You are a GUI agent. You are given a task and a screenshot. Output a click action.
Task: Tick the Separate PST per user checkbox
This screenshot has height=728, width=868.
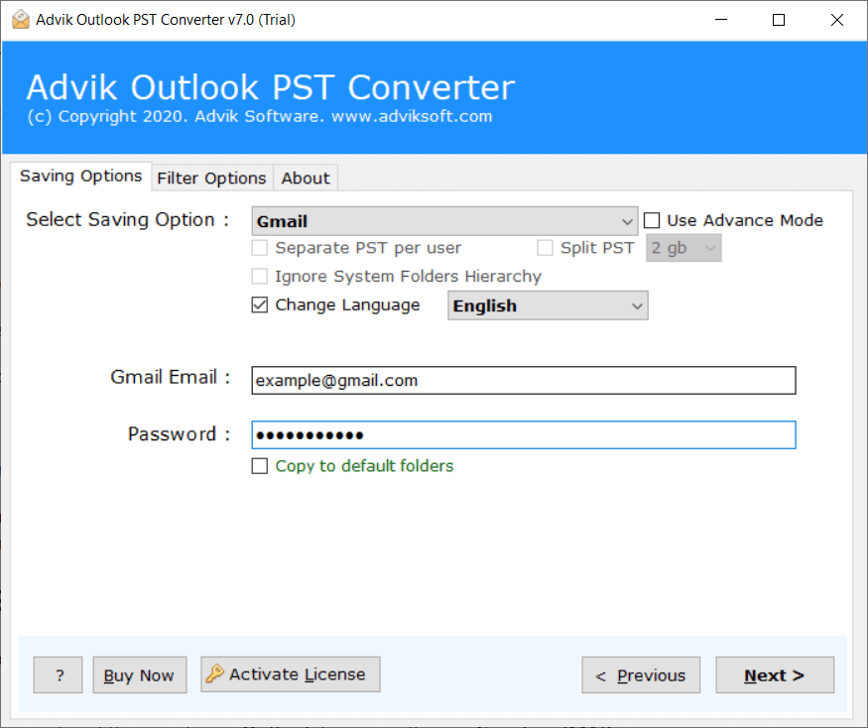pyautogui.click(x=260, y=248)
